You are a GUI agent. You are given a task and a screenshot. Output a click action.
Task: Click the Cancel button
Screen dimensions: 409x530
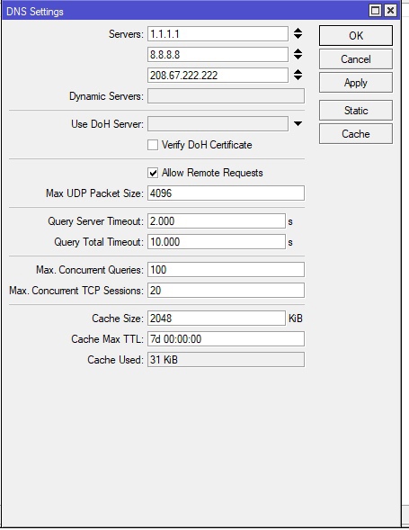click(356, 59)
